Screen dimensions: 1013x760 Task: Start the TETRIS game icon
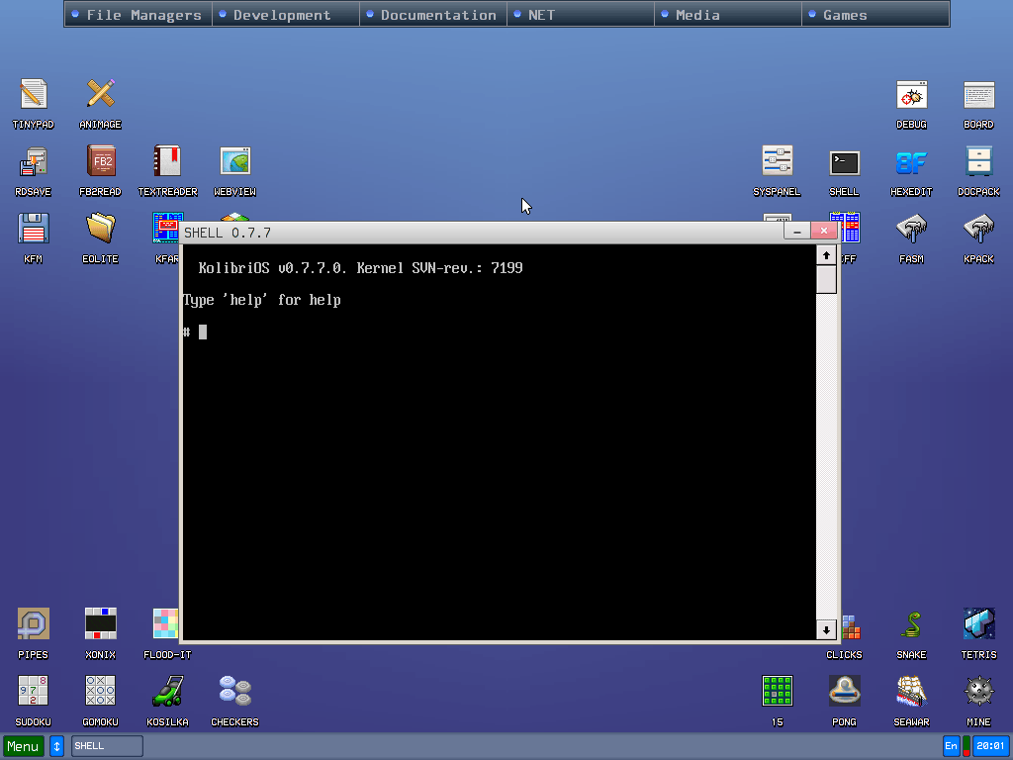point(978,624)
